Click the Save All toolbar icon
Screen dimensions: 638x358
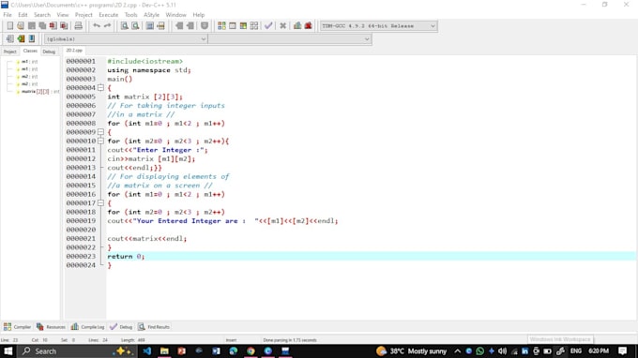point(42,26)
